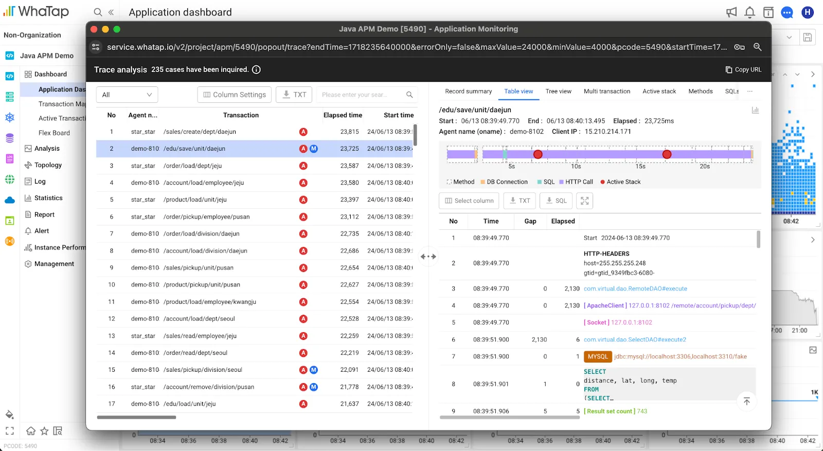
Task: Open the server (green stack) product icon in left rail
Action: coord(9,96)
